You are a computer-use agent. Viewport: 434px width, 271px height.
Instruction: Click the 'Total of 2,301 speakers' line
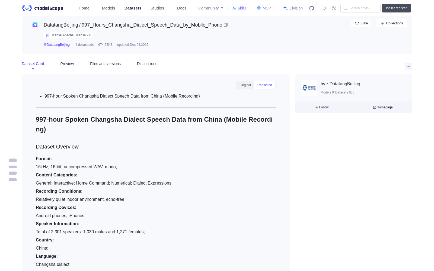90,232
